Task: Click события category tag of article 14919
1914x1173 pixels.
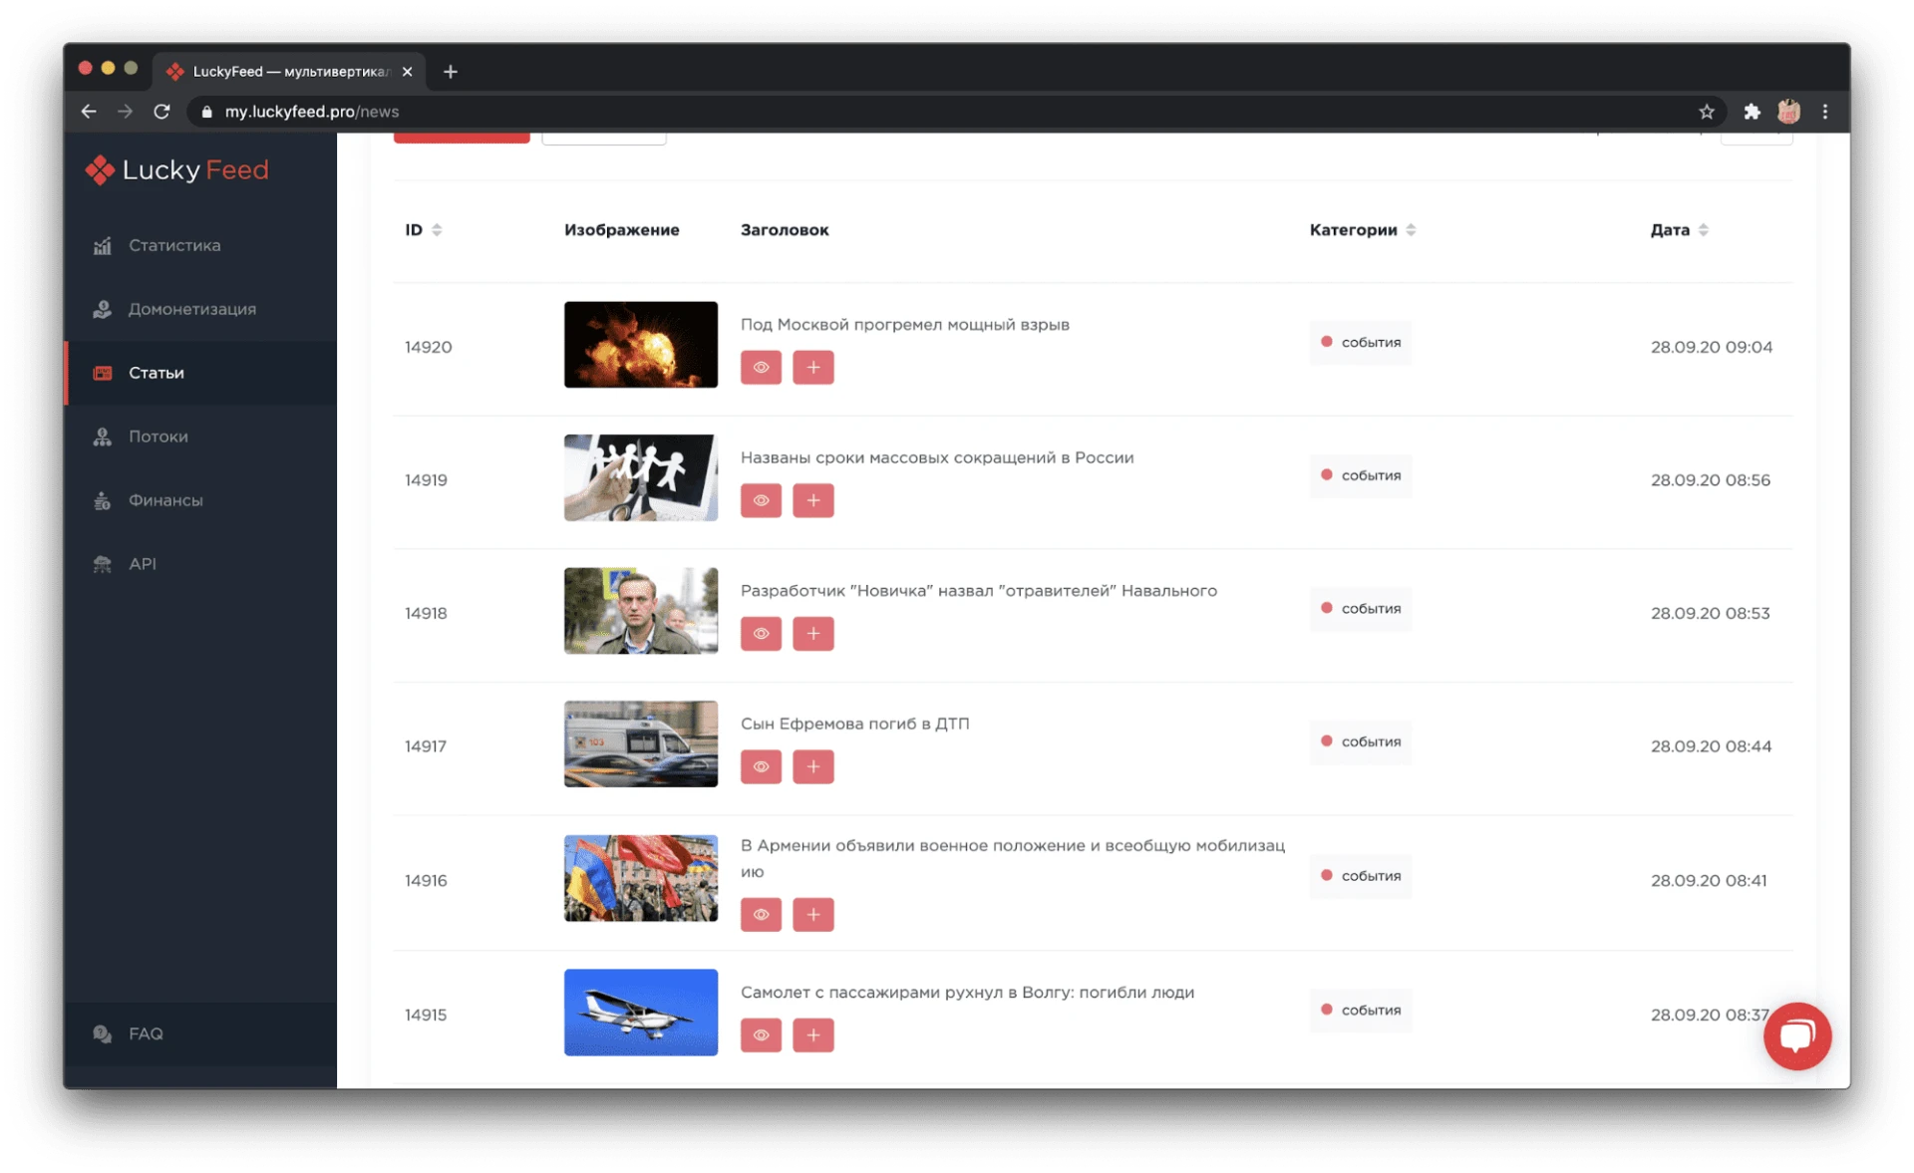Action: [1361, 475]
